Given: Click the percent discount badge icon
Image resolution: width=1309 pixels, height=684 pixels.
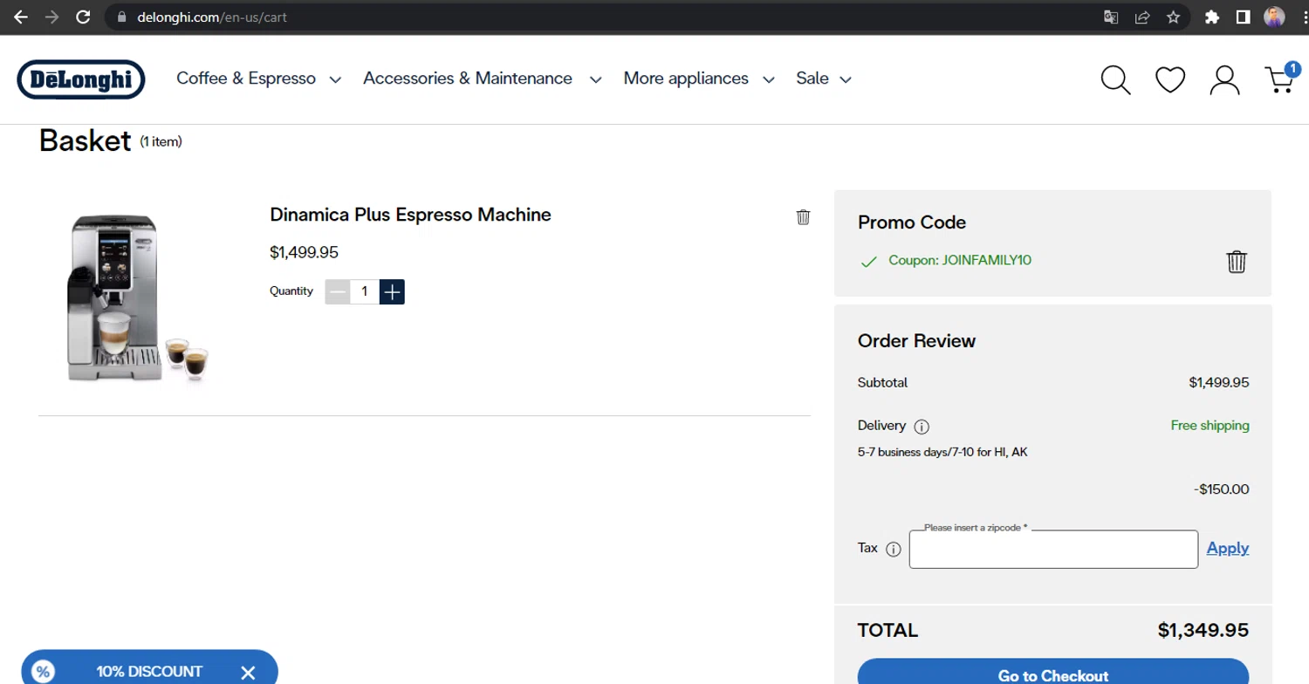Looking at the screenshot, I should (x=43, y=672).
